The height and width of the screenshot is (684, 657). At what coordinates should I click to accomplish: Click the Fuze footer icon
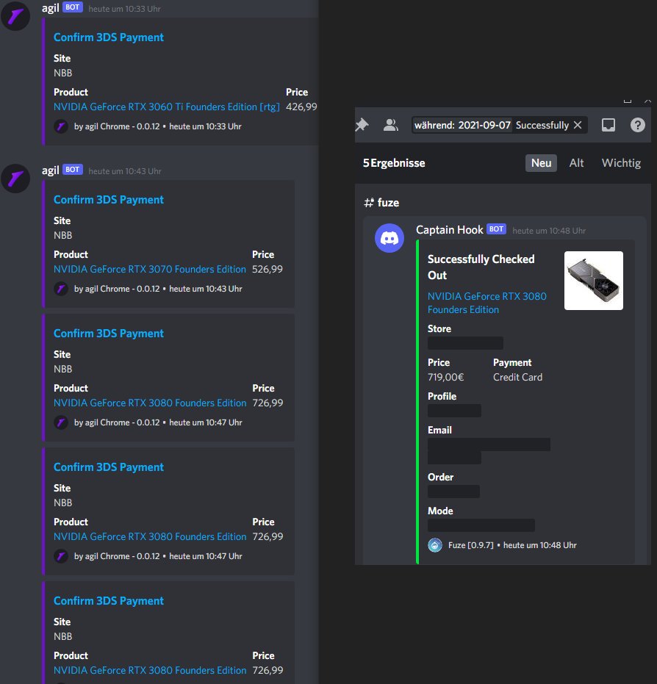[435, 545]
